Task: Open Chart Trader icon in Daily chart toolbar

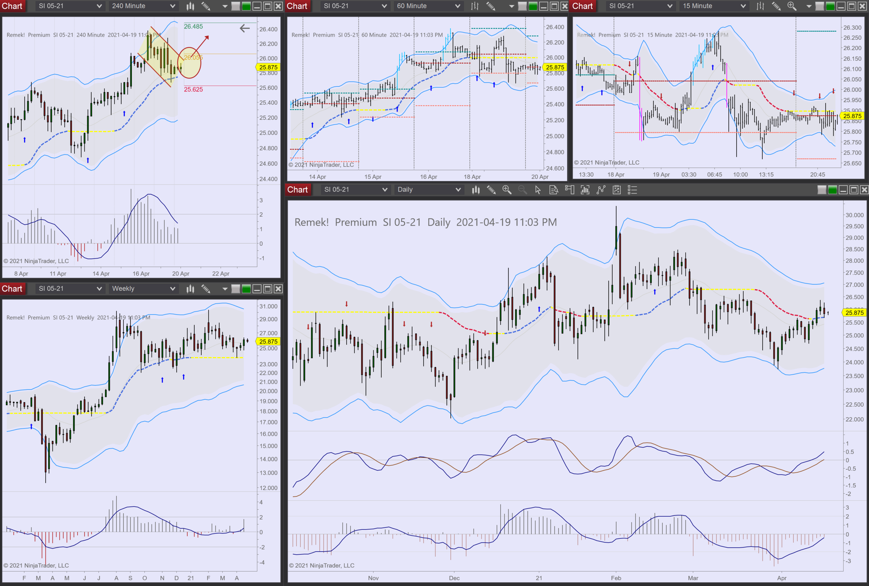Action: [x=569, y=190]
